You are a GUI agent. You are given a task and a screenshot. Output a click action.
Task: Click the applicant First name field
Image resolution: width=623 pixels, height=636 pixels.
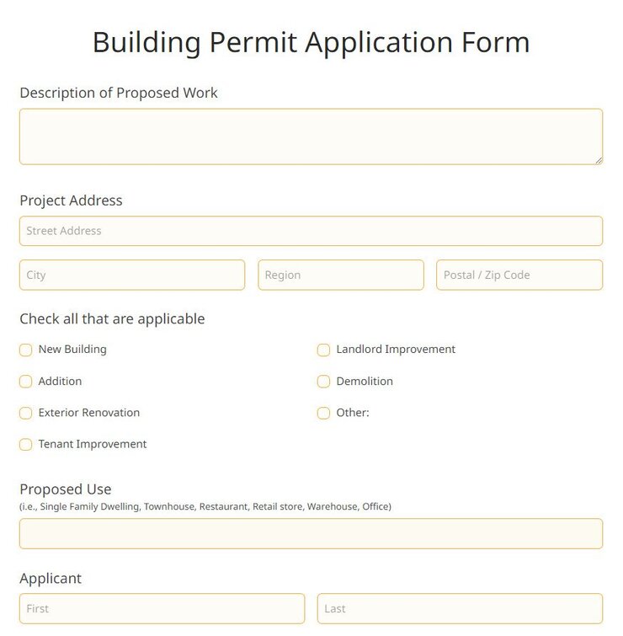(x=162, y=608)
